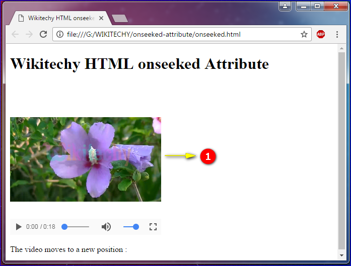351x266 pixels.
Task: Select the Wikitechy HTML onseeked tab
Action: point(58,18)
